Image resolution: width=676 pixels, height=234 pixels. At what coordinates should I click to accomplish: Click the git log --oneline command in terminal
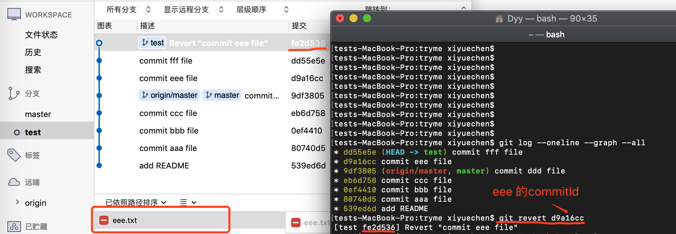pyautogui.click(x=572, y=143)
